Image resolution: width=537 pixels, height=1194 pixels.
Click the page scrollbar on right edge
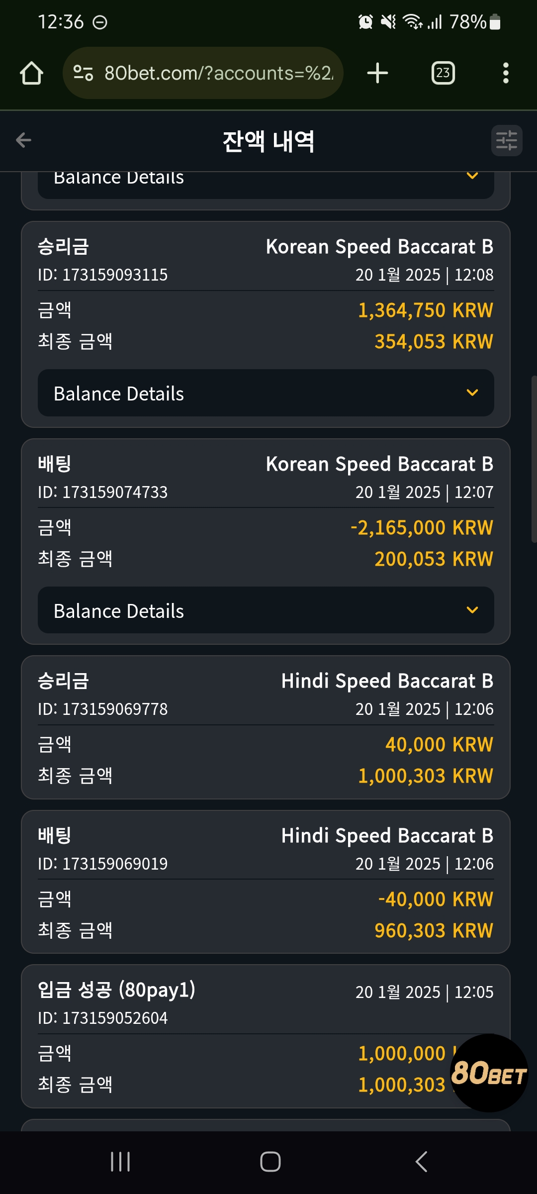tap(534, 459)
